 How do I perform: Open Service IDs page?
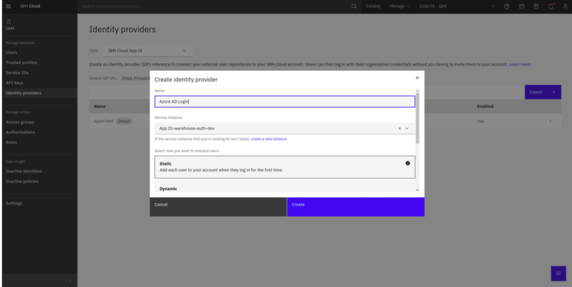coord(17,73)
